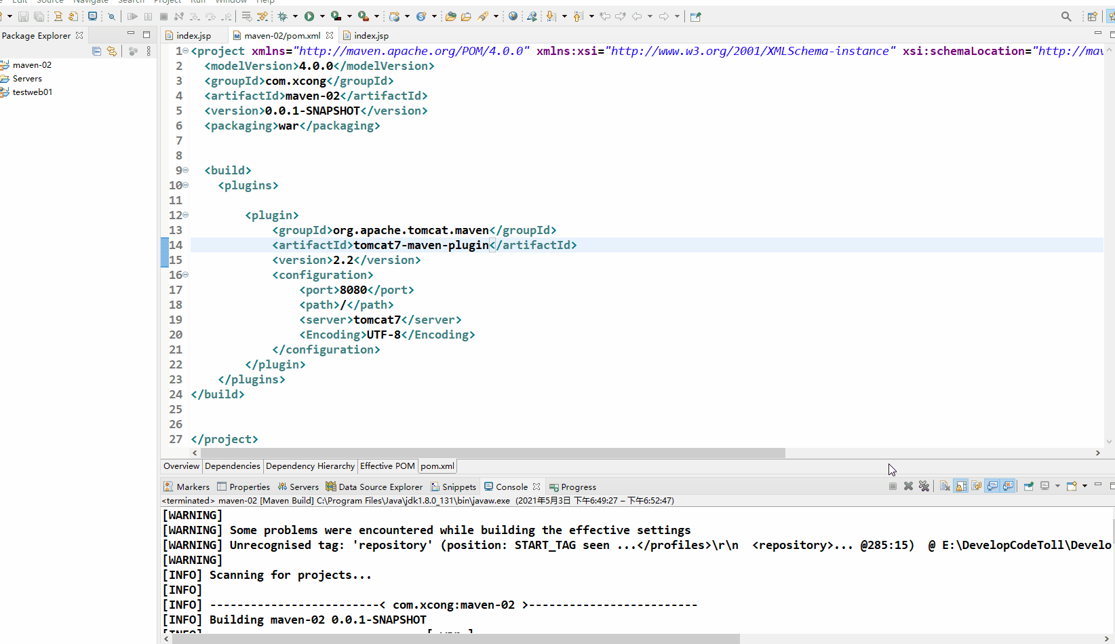Click the Run with Coverage icon
The height and width of the screenshot is (644, 1115).
[336, 16]
